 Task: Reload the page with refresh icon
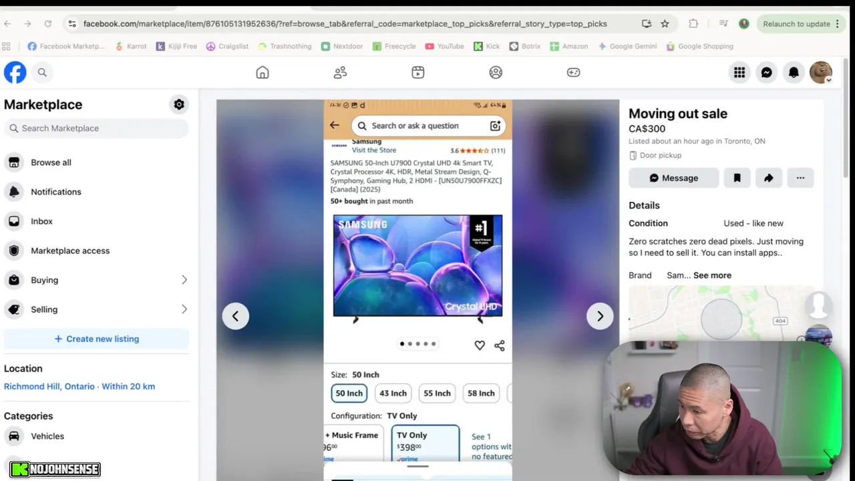coord(48,23)
